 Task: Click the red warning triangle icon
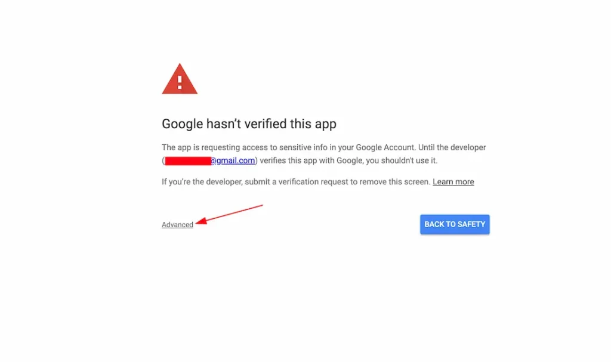pyautogui.click(x=180, y=81)
